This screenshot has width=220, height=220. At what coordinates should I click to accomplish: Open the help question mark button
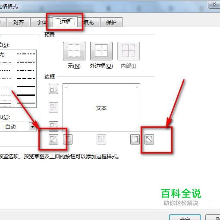click(x=214, y=4)
